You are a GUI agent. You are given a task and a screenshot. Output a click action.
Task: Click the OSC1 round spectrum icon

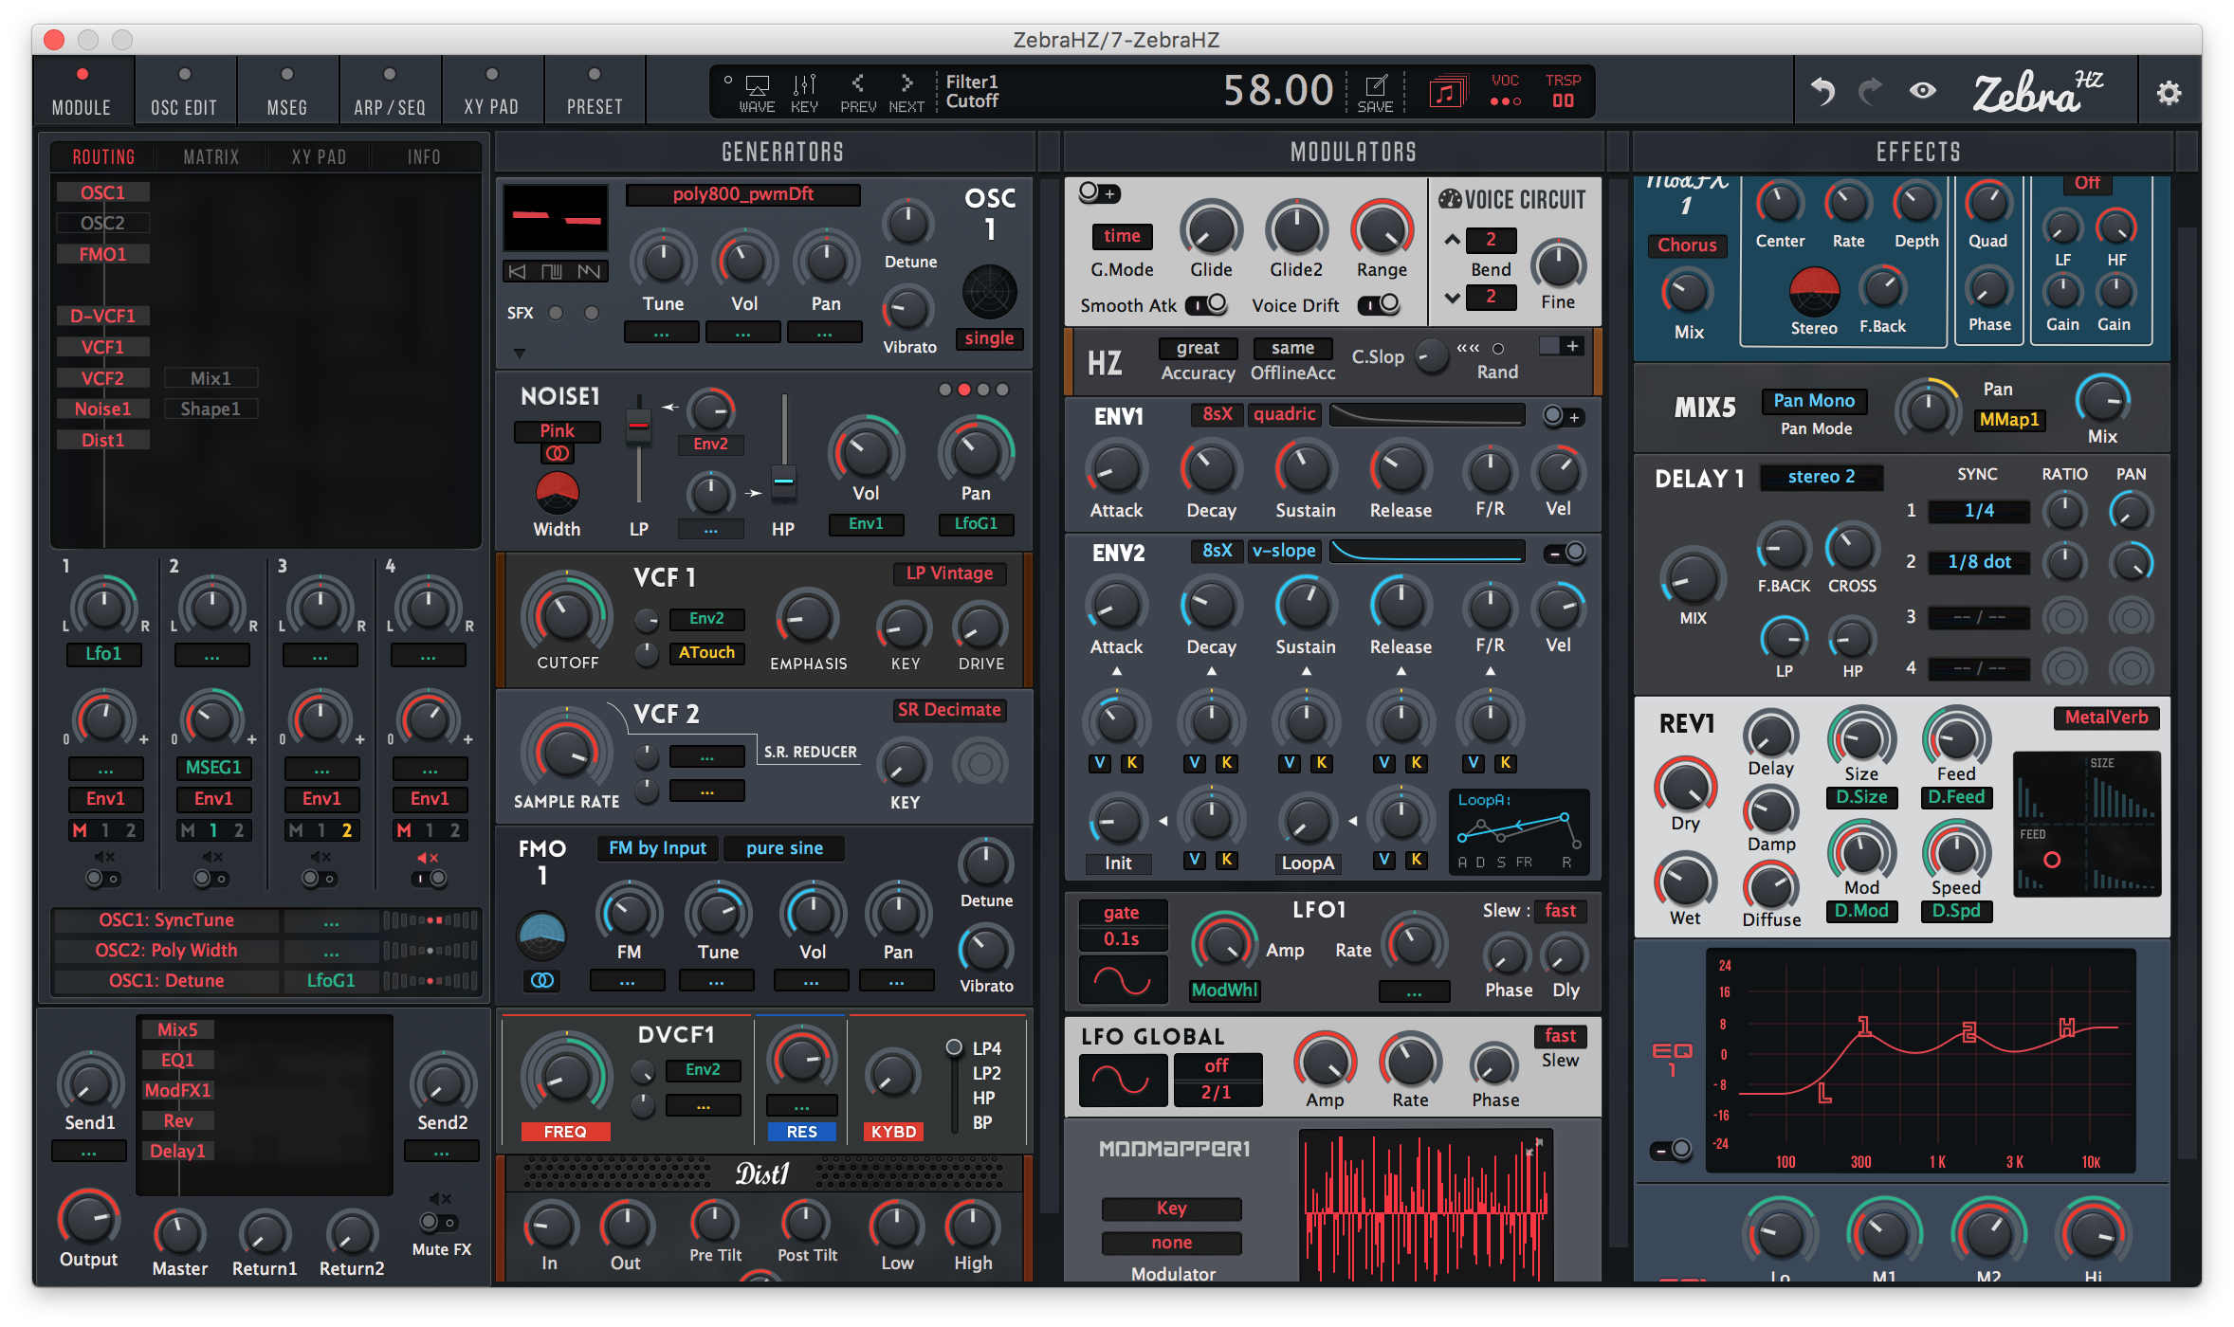click(989, 292)
